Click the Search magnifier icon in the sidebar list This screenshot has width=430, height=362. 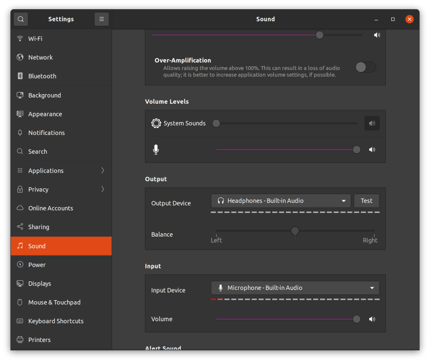[x=20, y=151]
